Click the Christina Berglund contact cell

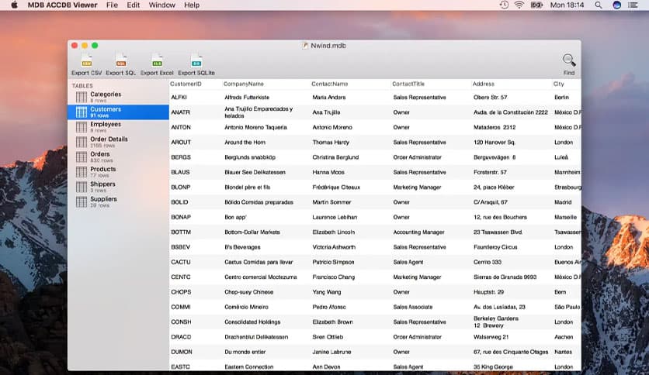[x=335, y=157]
